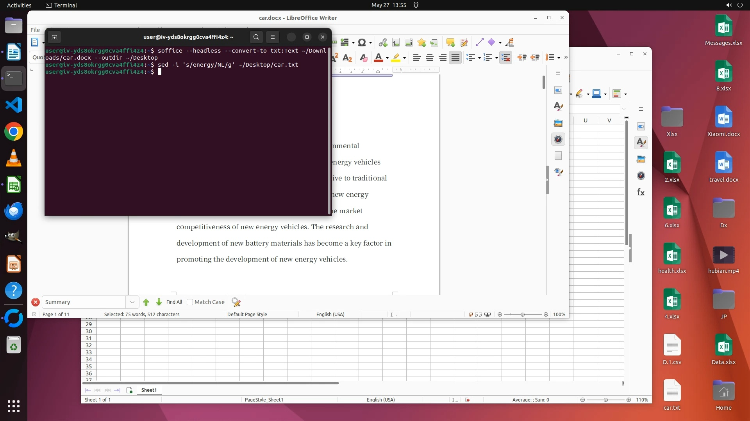Open the File menu in Writer
Screen dimensions: 750x421
click(x=35, y=30)
